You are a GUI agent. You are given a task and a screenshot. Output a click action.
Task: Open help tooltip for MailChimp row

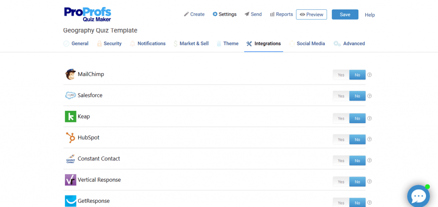[x=369, y=75]
